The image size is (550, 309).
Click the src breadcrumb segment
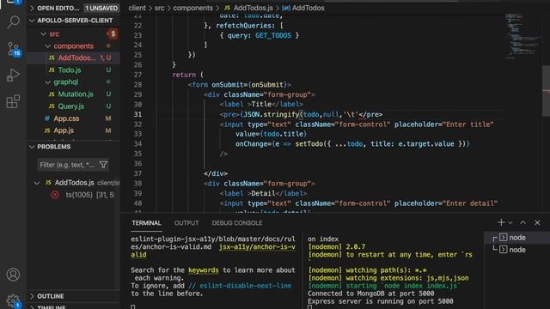pos(160,8)
